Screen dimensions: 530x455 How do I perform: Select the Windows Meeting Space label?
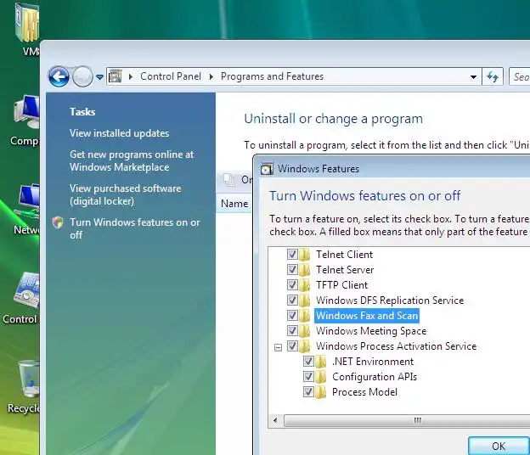click(371, 331)
